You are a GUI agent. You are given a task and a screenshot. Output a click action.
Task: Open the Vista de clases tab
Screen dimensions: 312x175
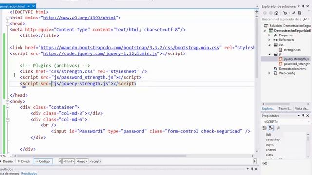302,109
